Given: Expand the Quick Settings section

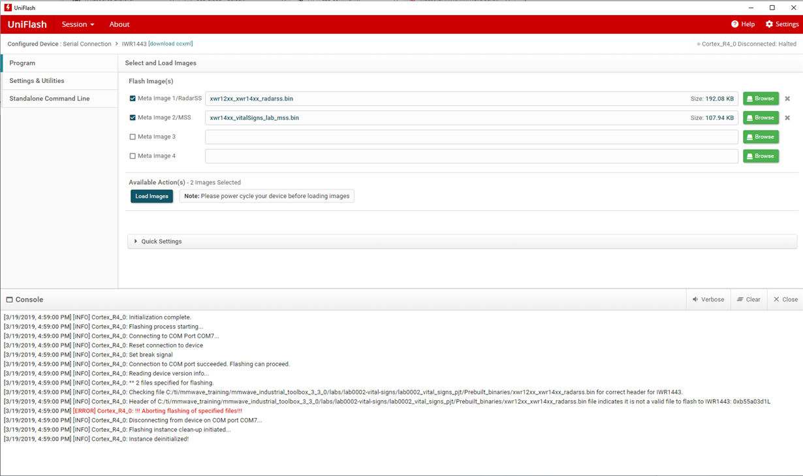Looking at the screenshot, I should coord(462,242).
